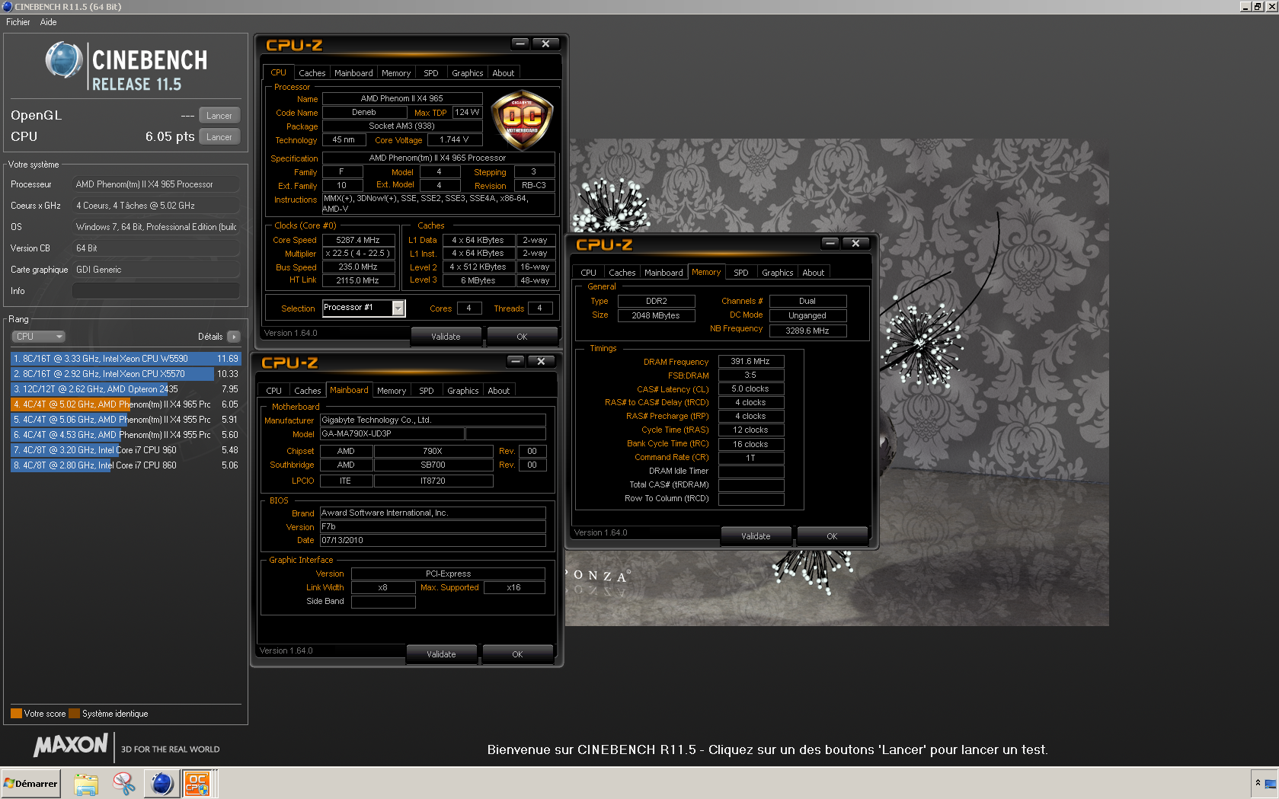Select ranking row 4.53 GHz Phenom X4 955
The image size is (1279, 799).
click(x=126, y=435)
